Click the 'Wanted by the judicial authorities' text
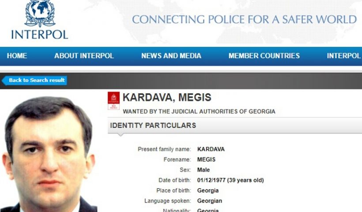362x212 pixels. tap(199, 112)
